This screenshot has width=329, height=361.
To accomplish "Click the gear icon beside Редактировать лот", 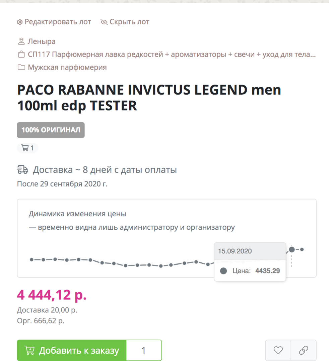I will pos(20,22).
